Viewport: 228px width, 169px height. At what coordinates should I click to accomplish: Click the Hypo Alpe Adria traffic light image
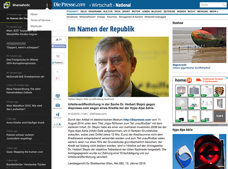199,151
